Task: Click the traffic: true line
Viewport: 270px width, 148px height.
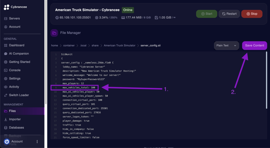Action: [x=72, y=125]
